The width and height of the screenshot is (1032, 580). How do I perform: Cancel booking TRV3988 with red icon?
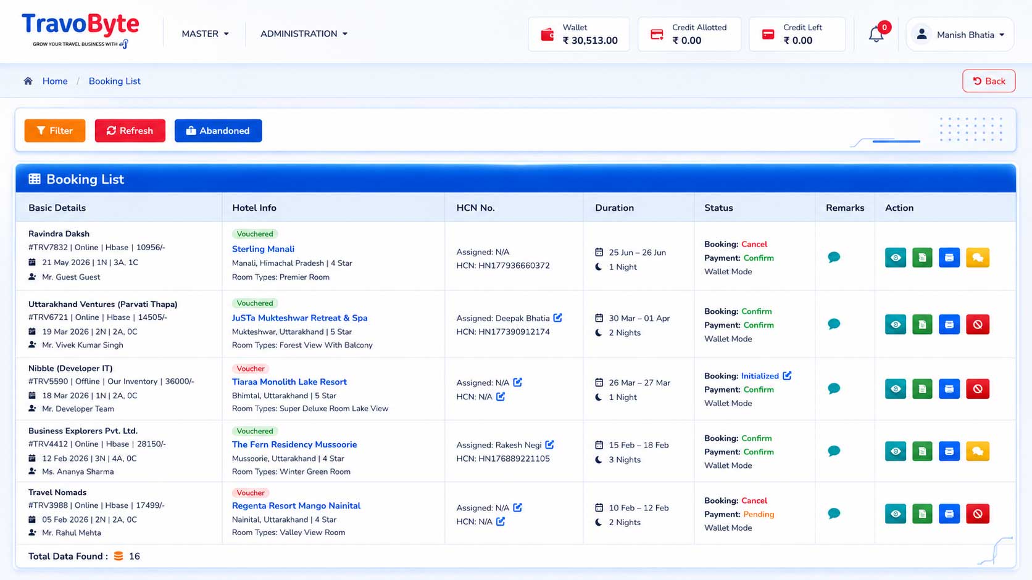pyautogui.click(x=978, y=513)
